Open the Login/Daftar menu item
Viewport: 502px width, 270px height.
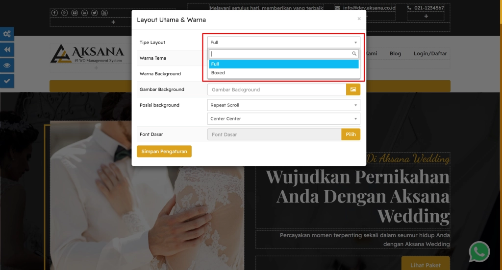430,54
